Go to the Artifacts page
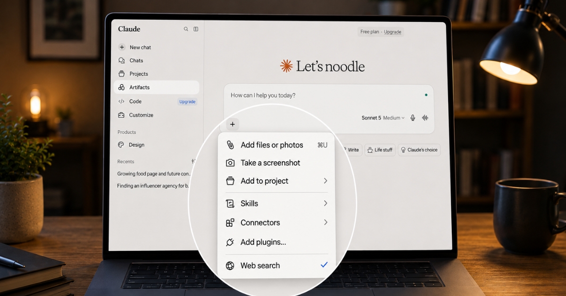Screen dimensions: 566x296 [156, 87]
